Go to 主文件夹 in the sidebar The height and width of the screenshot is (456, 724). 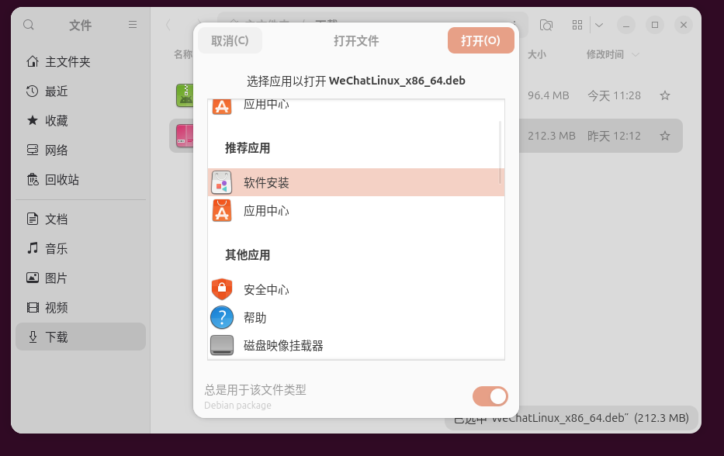81,62
